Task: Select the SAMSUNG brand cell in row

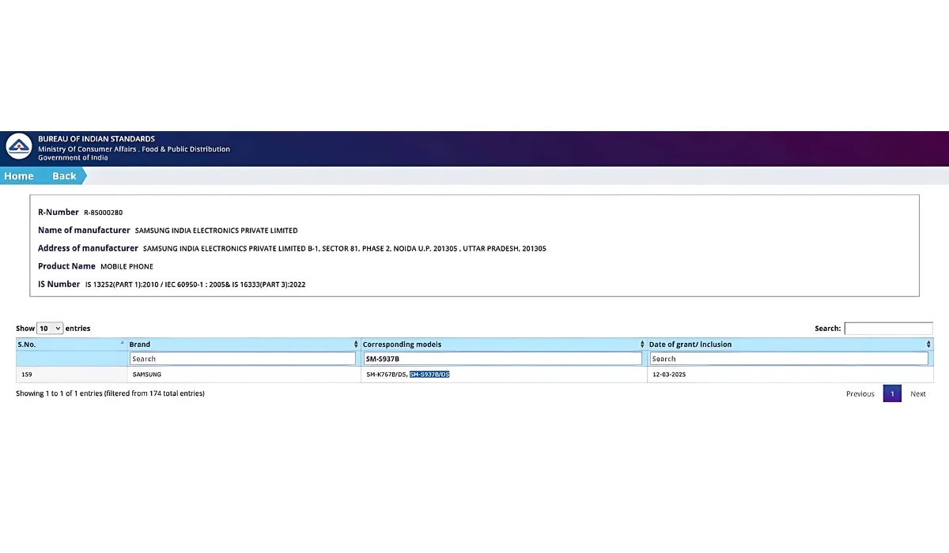Action: (x=147, y=374)
